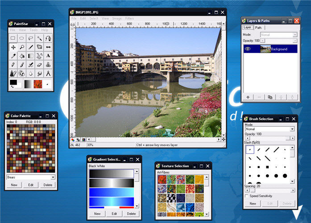311x223 pixels.
Task: Click the RGB channels icon in image status bar
Action: tap(73, 140)
